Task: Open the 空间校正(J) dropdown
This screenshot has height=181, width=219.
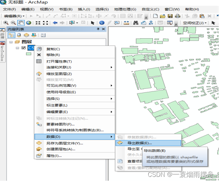Action: click(195, 23)
